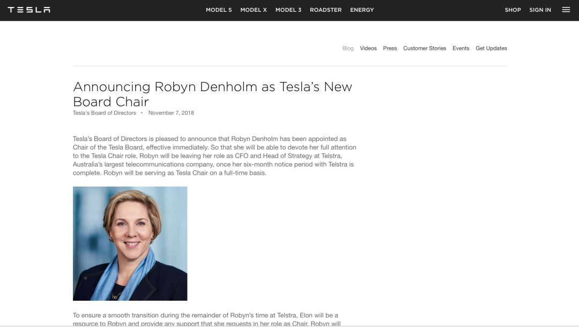Viewport: 579px width, 327px height.
Task: Click the article headline about Robyn Denholm
Action: [212, 94]
